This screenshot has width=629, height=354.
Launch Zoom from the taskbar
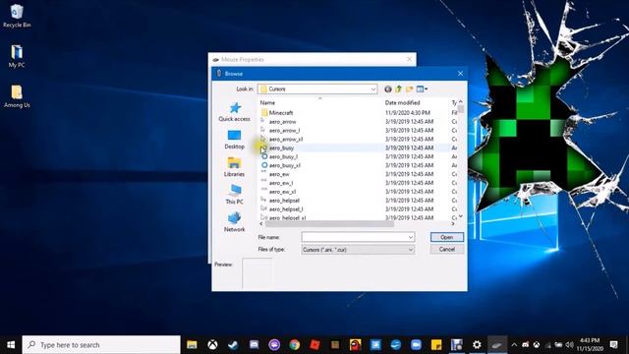click(416, 345)
